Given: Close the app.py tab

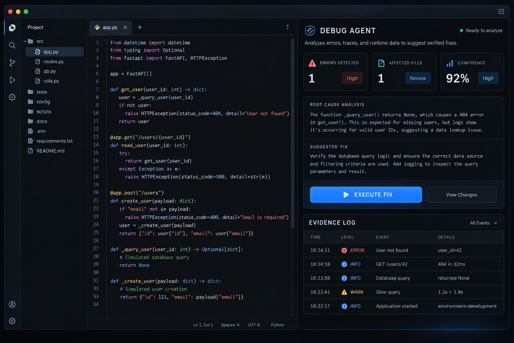Looking at the screenshot, I should (x=125, y=27).
